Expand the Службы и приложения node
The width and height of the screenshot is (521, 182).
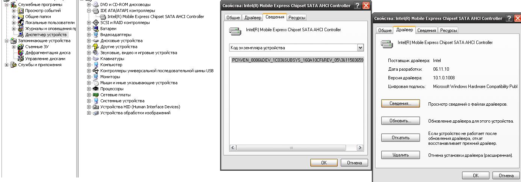tap(7, 65)
